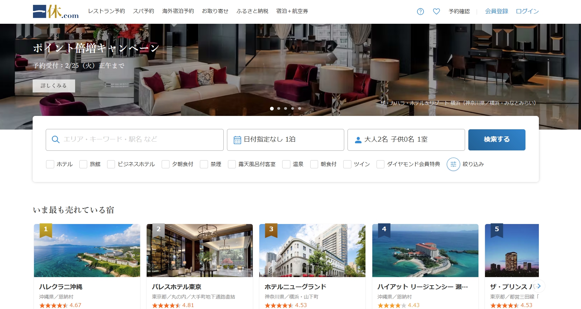This screenshot has height=309, width=581.
Task: Click the 検索する button
Action: click(497, 140)
